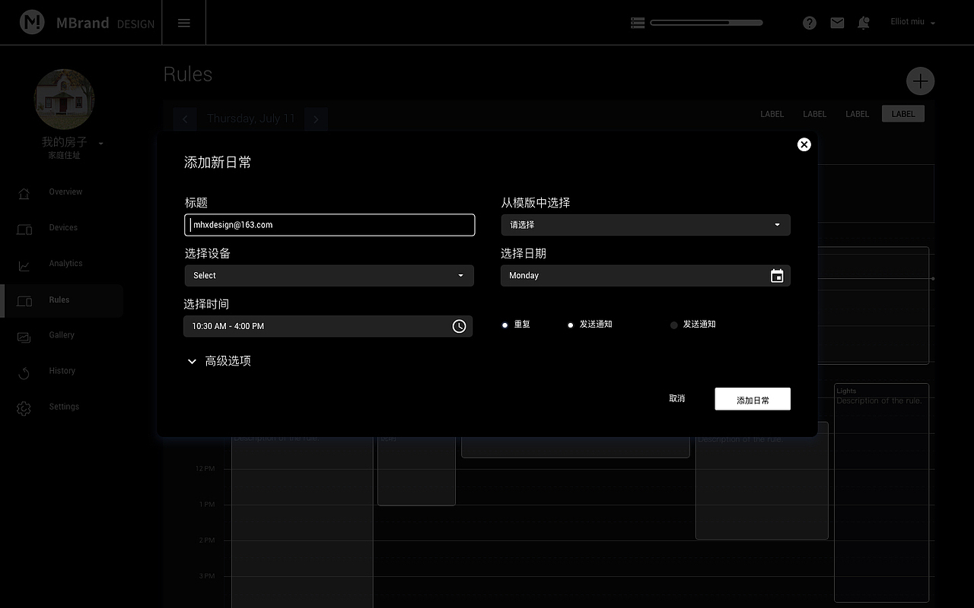The width and height of the screenshot is (974, 608).
Task: Open the 请选择 template dropdown
Action: [x=645, y=225]
